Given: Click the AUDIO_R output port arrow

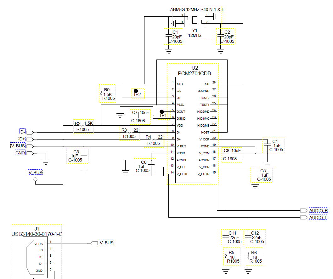Looking at the screenshot, I should point(304,211).
